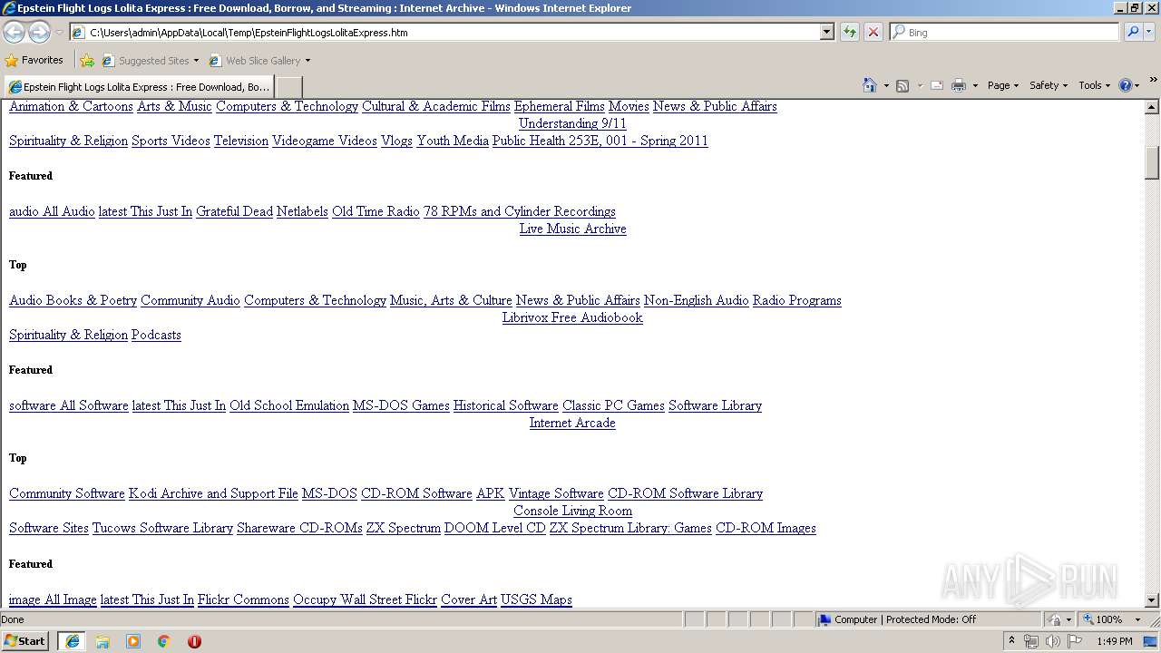The height and width of the screenshot is (653, 1161).
Task: Open the Tools menu
Action: pos(1094,85)
